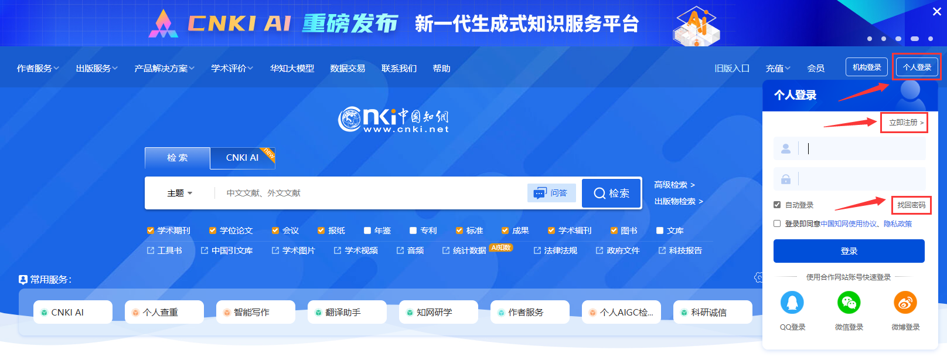Open 帮助 in the nav bar
Image resolution: width=947 pixels, height=356 pixels.
[x=441, y=69]
